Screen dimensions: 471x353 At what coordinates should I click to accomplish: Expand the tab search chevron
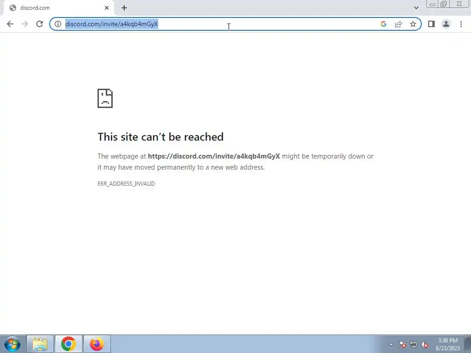416,8
